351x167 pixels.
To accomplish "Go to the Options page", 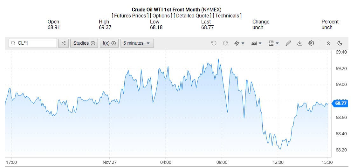I will tap(161, 16).
